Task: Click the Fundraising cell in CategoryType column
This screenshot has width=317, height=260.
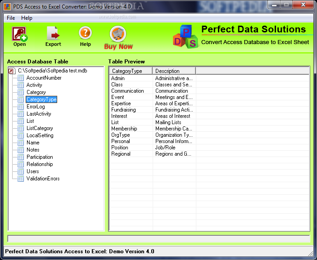Action: tap(123, 110)
